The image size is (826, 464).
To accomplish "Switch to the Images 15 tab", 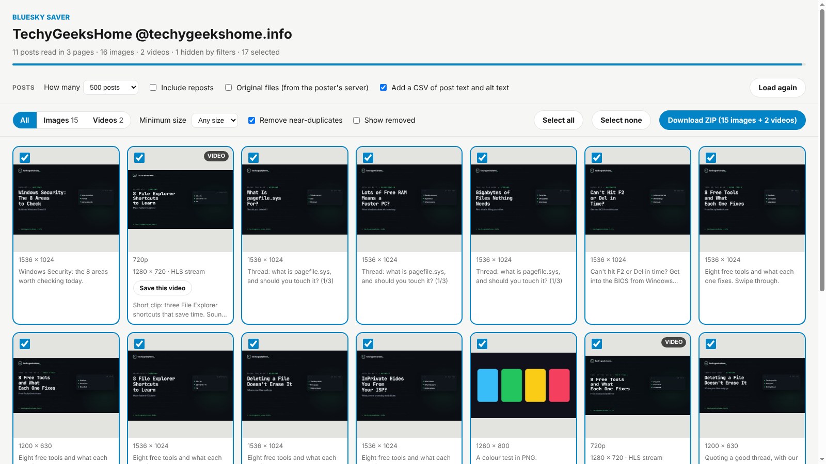I will pyautogui.click(x=61, y=120).
